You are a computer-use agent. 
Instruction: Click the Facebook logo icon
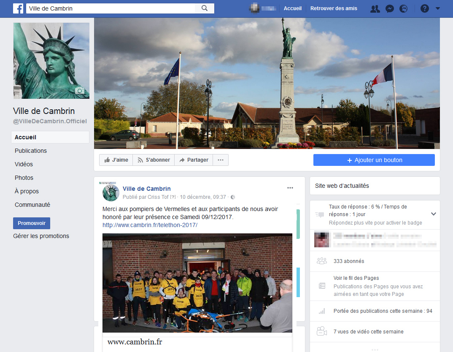(x=18, y=8)
